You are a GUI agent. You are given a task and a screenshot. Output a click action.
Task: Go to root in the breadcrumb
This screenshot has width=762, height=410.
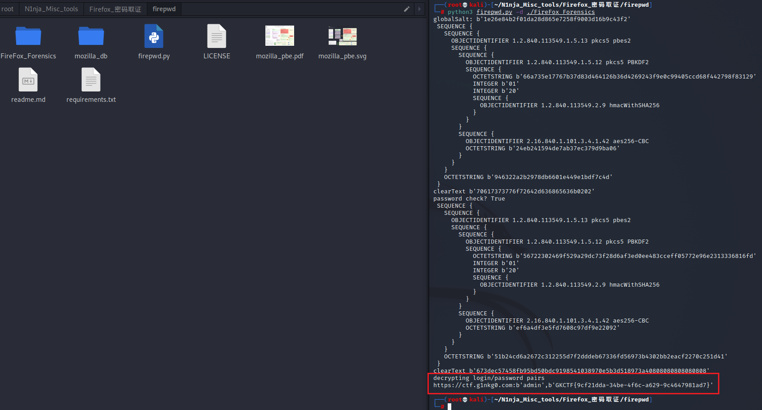pos(8,9)
